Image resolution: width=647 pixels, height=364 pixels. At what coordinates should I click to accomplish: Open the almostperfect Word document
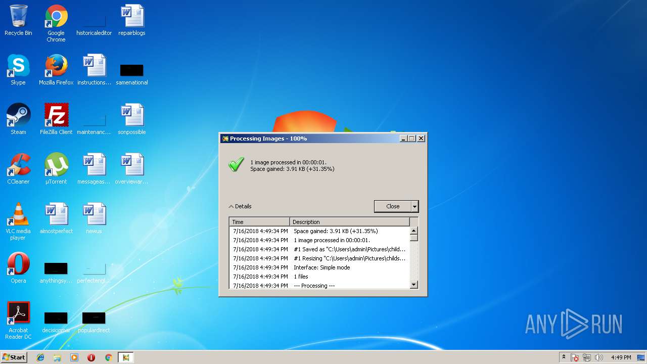pyautogui.click(x=56, y=218)
